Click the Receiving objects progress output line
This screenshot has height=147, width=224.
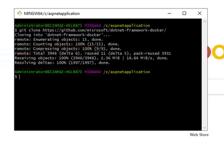click(91, 58)
